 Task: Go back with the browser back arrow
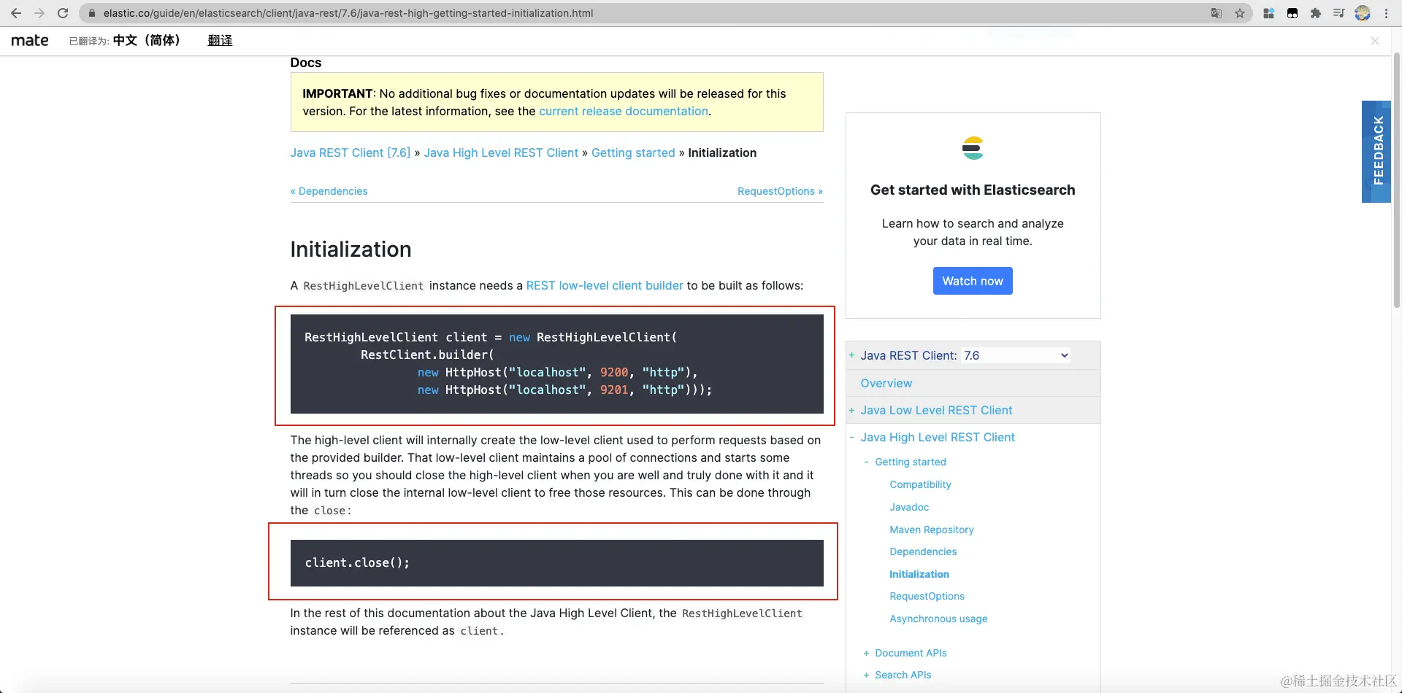click(x=16, y=13)
